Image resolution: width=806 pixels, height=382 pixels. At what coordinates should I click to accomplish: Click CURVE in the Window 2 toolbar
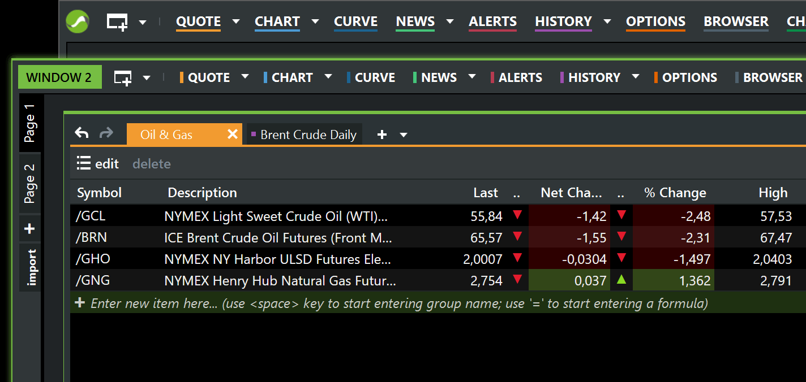[371, 77]
